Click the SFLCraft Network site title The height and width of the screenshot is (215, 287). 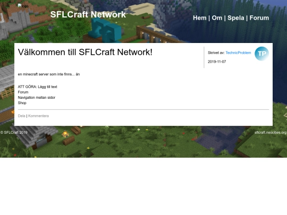coord(88,14)
